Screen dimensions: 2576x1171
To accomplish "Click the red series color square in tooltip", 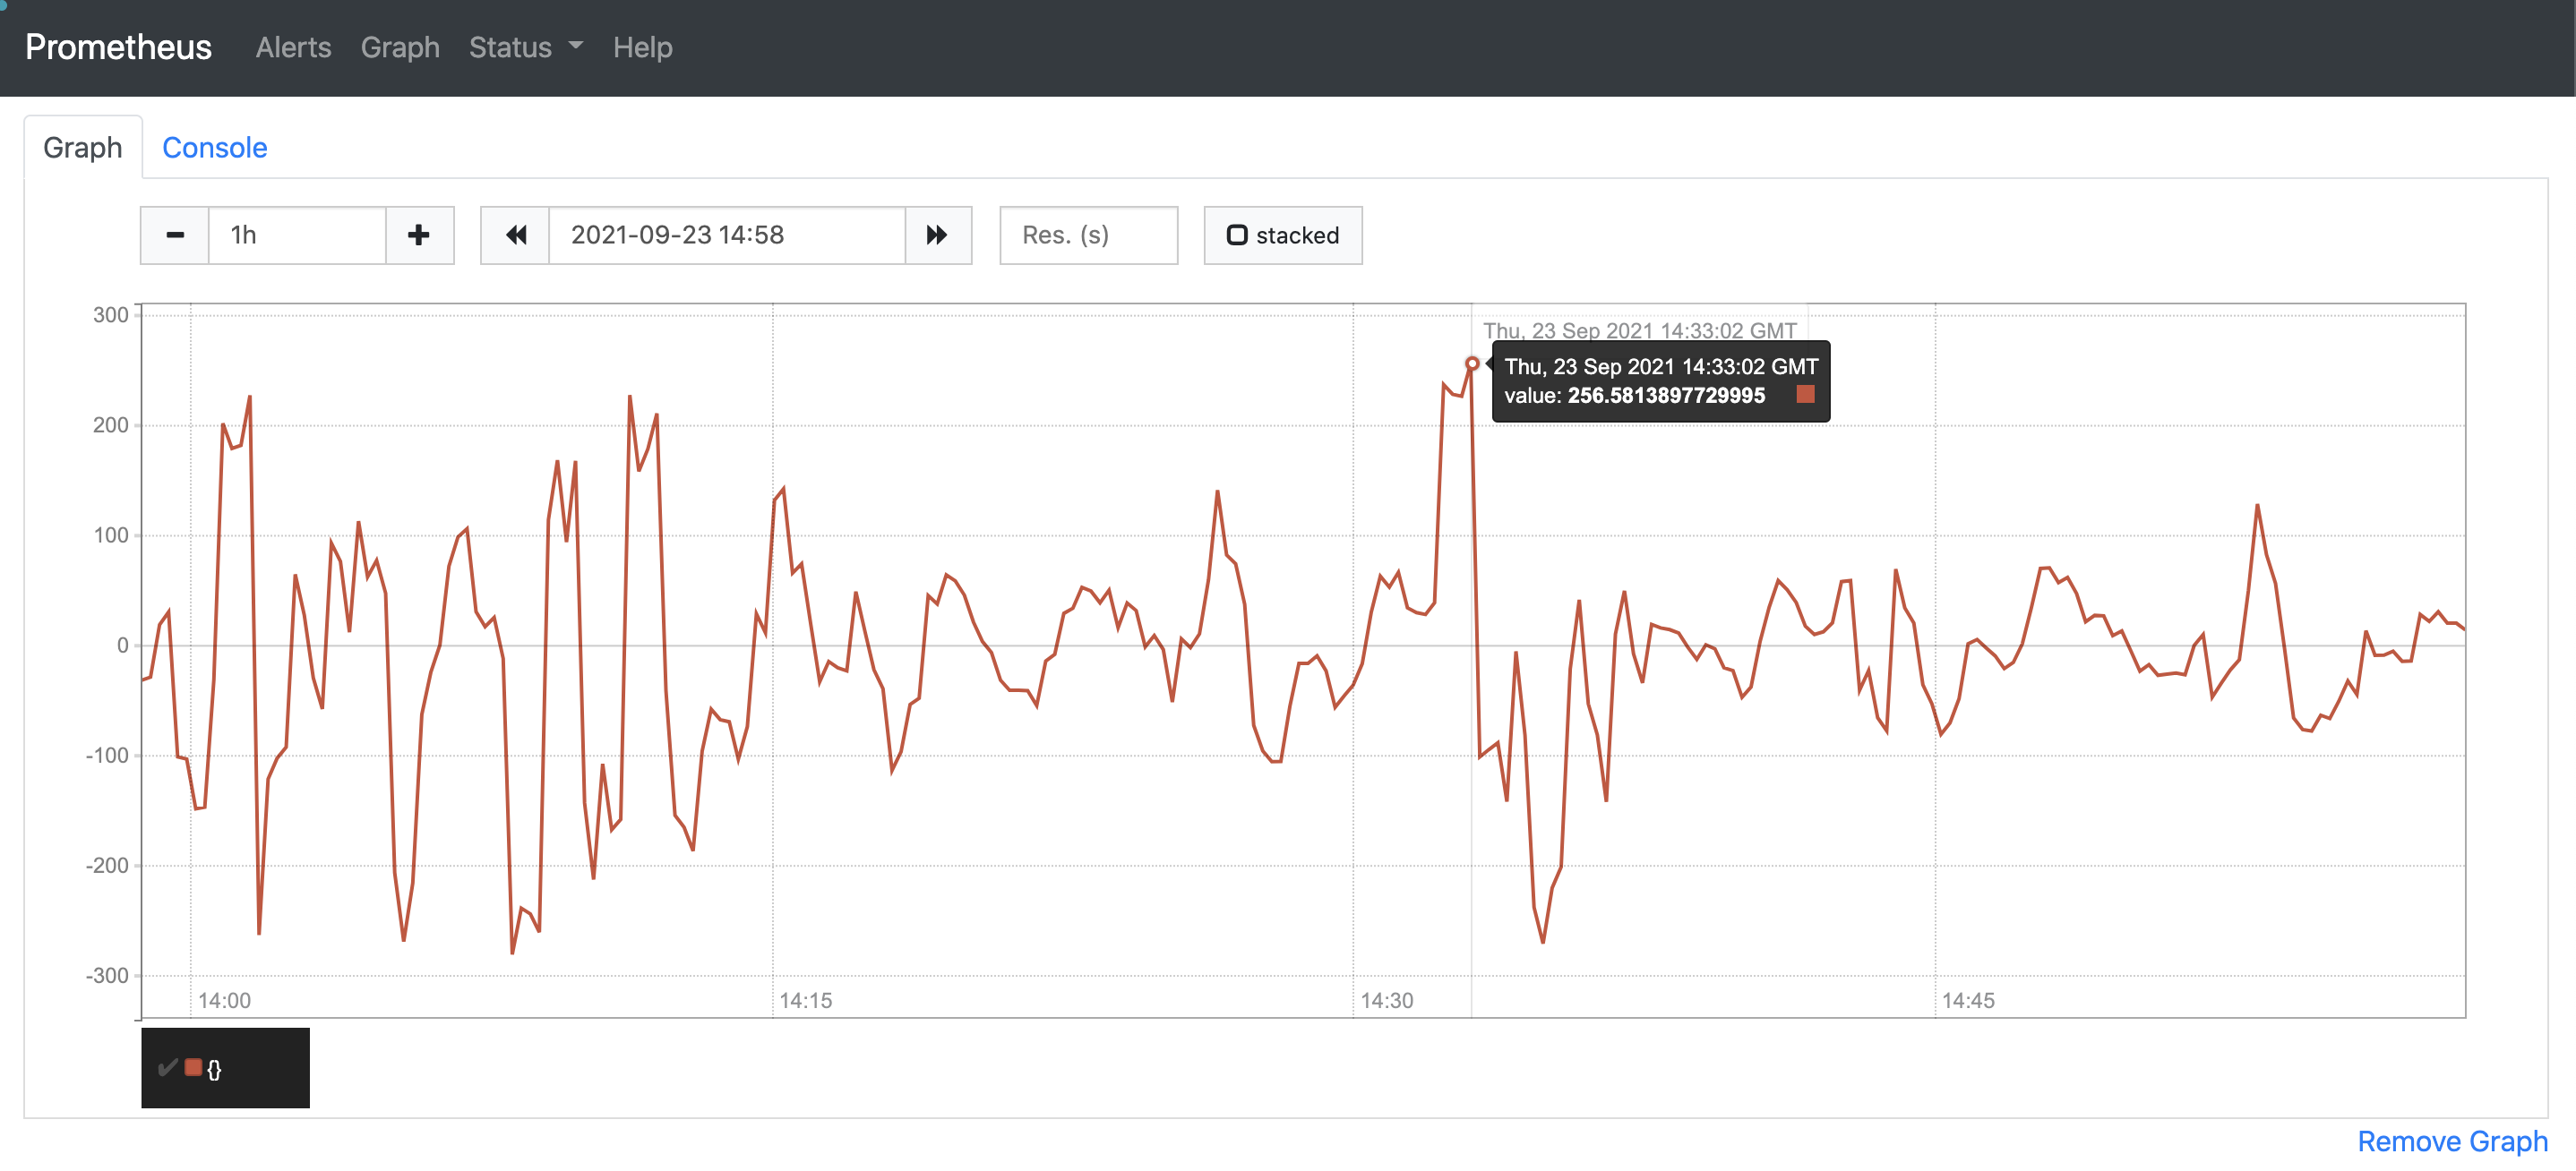I will (1806, 396).
